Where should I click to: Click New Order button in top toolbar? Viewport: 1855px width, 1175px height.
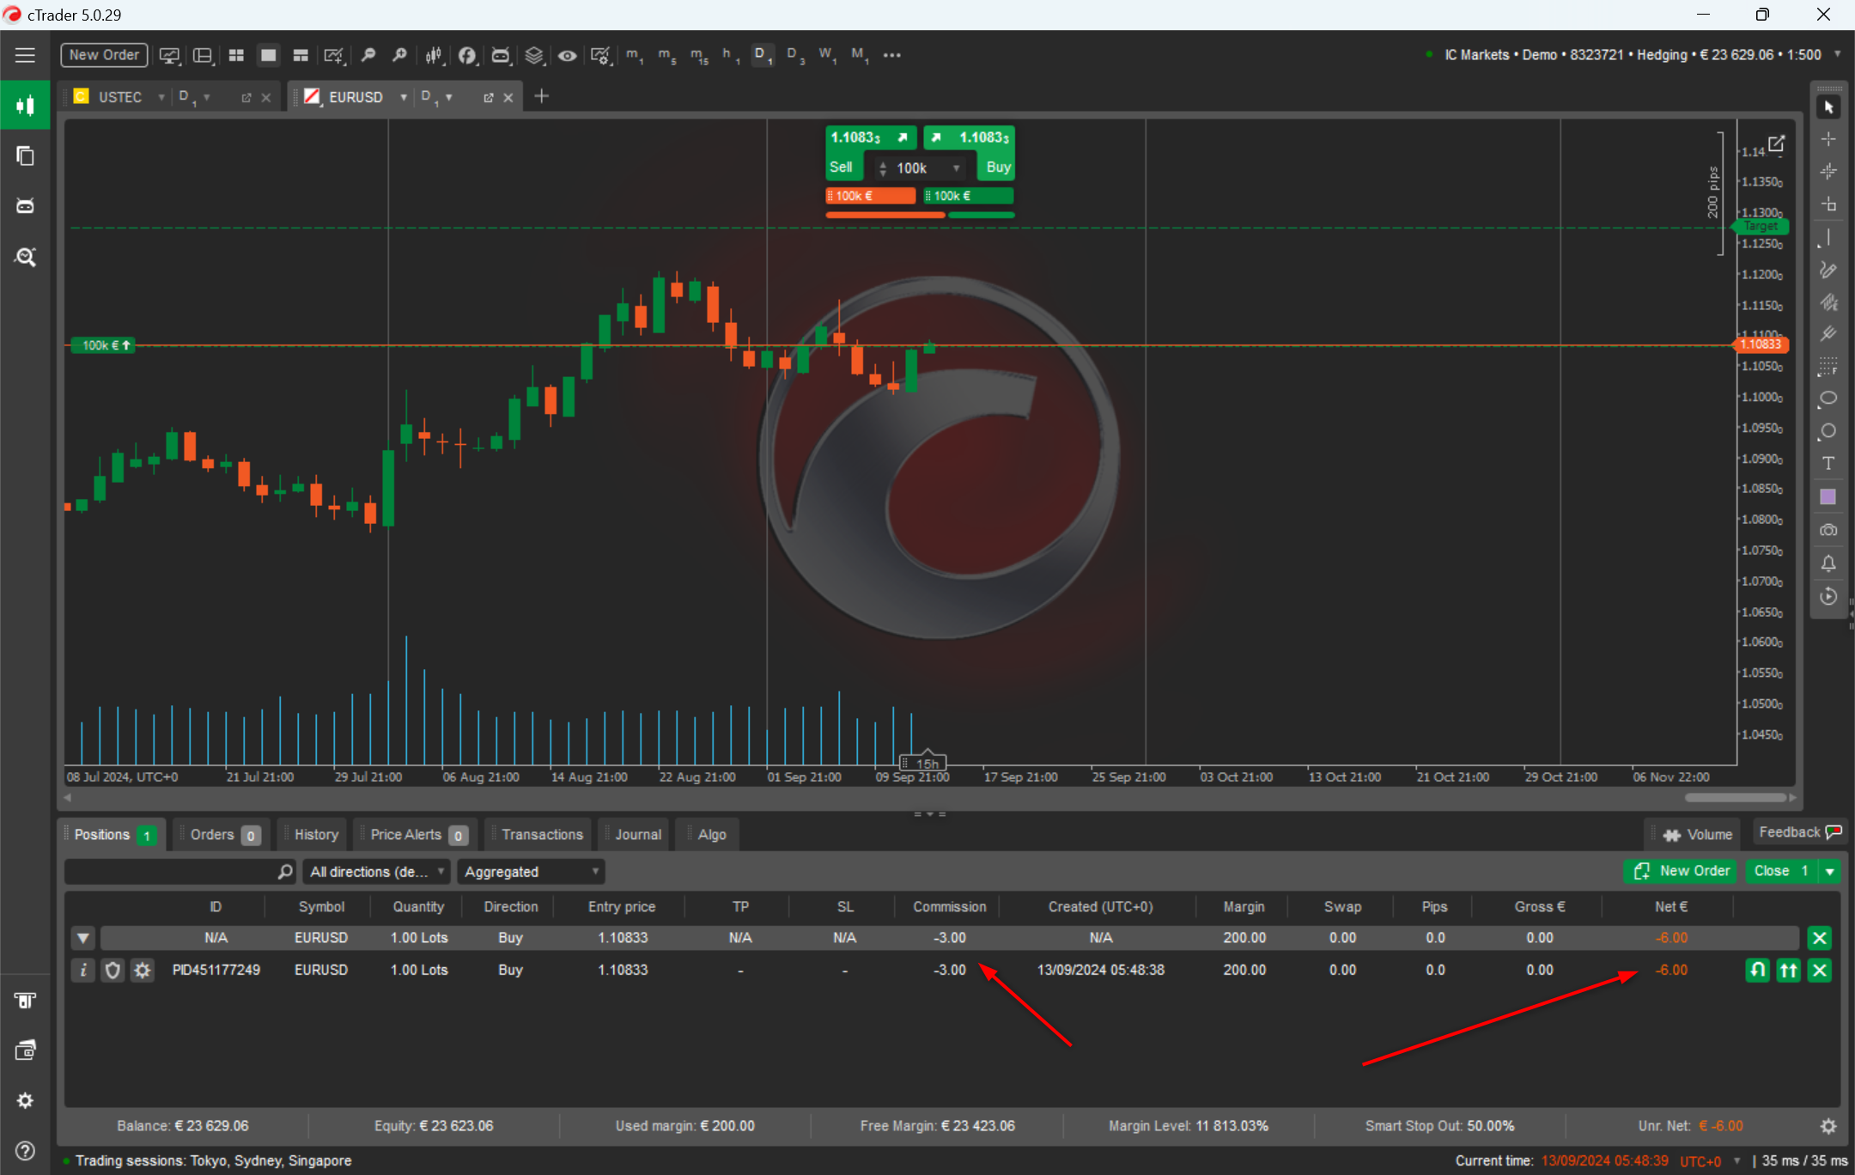pyautogui.click(x=104, y=55)
